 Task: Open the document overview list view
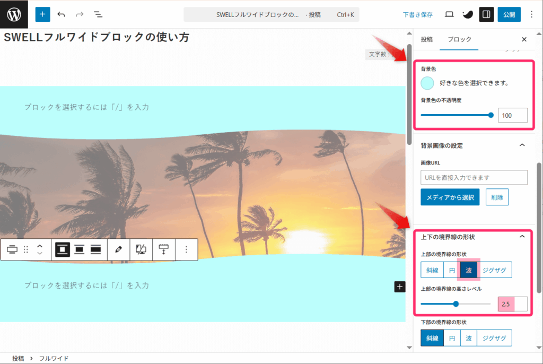coord(98,14)
